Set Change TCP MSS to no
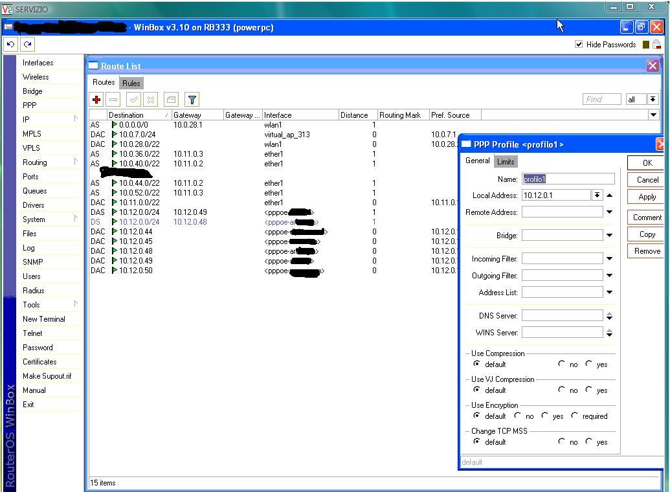 pos(561,442)
